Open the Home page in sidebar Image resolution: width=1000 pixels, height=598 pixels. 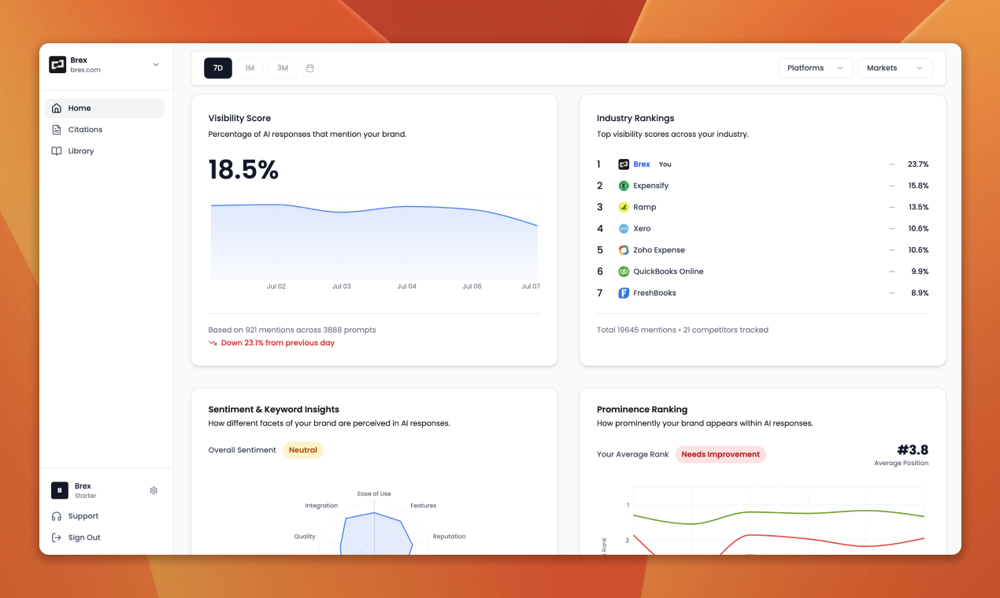tap(105, 108)
